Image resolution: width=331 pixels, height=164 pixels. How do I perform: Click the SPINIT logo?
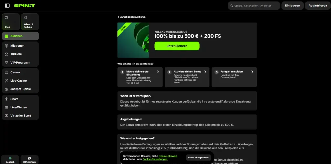24,6
